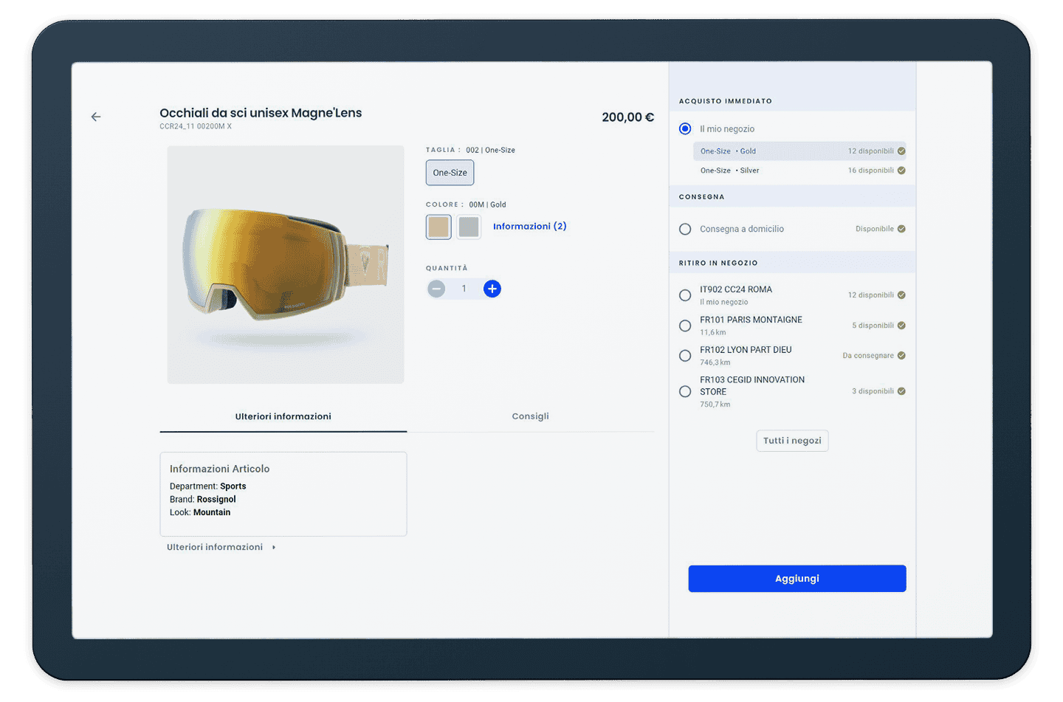Click the availability check icon for Consegna a domicilio
This screenshot has width=1063, height=702.
click(x=901, y=229)
